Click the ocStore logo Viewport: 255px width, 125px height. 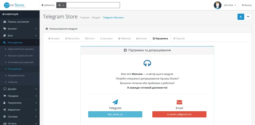(15, 5)
